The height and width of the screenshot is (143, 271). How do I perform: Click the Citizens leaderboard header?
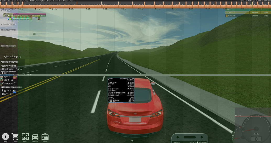(x=229, y=10)
